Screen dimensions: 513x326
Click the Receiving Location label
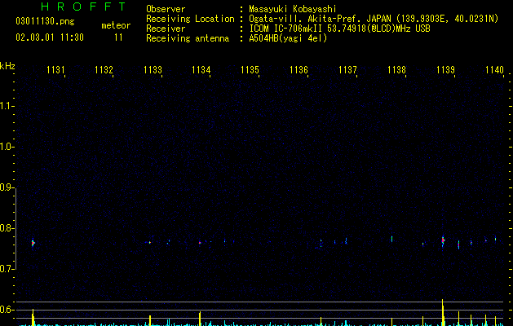click(190, 19)
